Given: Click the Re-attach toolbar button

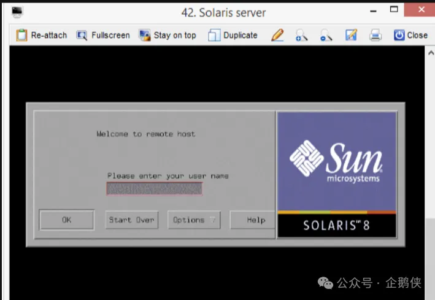Looking at the screenshot, I should (x=42, y=35).
